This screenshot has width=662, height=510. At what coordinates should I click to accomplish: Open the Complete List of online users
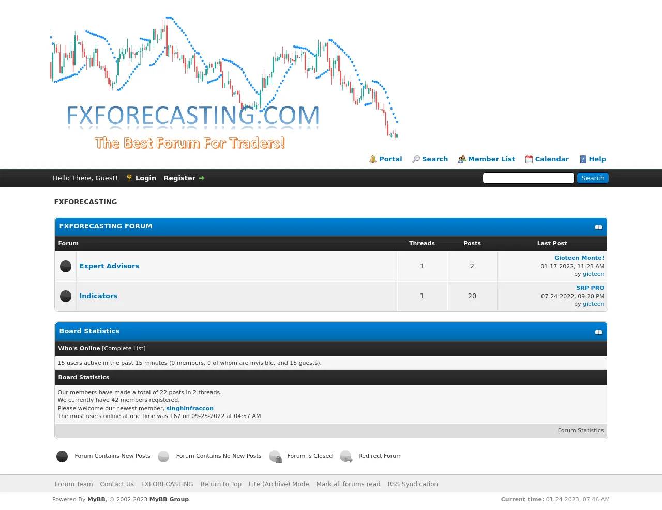(x=124, y=349)
